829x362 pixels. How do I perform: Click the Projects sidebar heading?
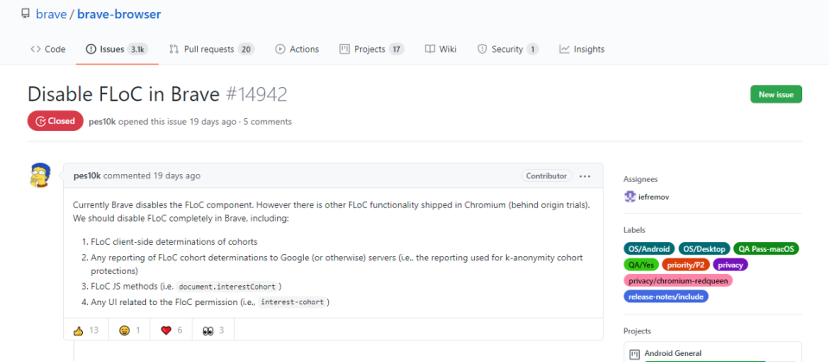pyautogui.click(x=637, y=331)
